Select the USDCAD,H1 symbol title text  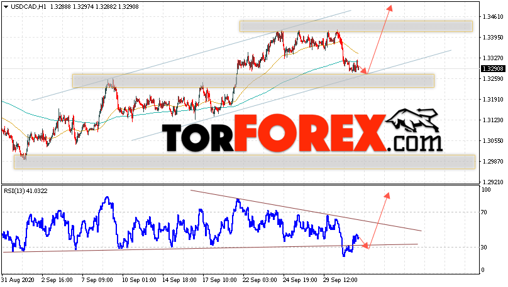pyautogui.click(x=29, y=7)
